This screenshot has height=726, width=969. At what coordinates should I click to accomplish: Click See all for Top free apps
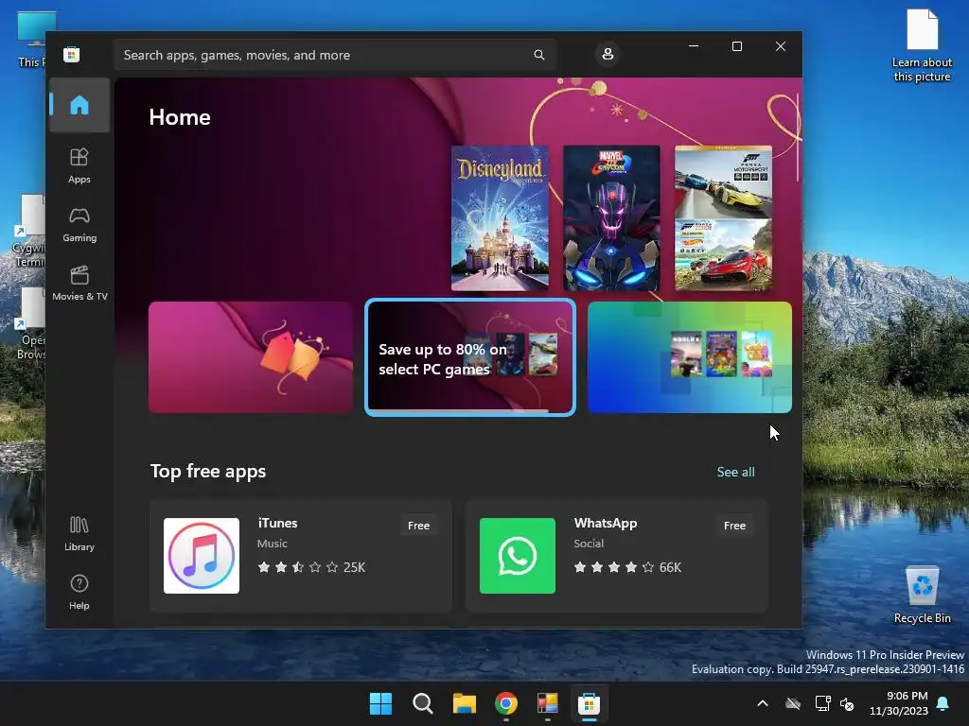coord(735,472)
